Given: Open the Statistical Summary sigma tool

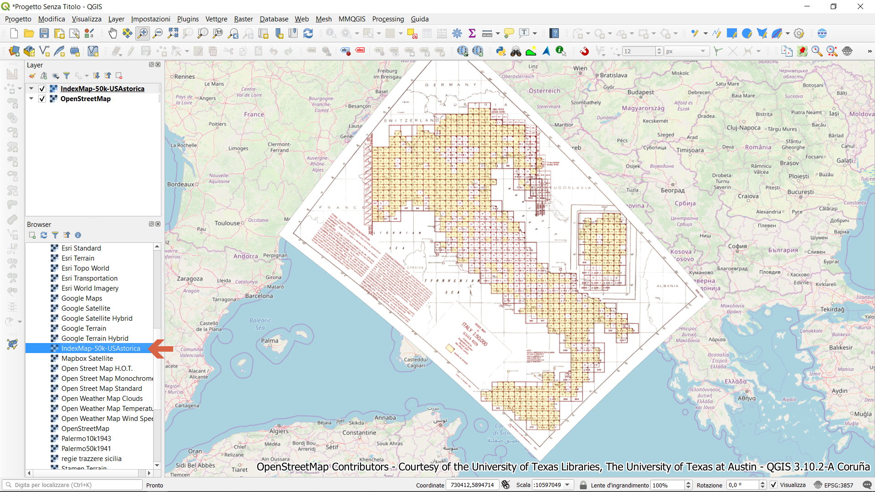Looking at the screenshot, I should pyautogui.click(x=472, y=33).
